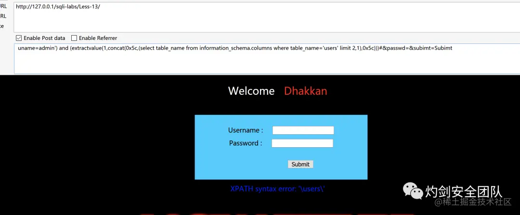520x215 pixels.
Task: Focus the Username input field
Action: 303,130
